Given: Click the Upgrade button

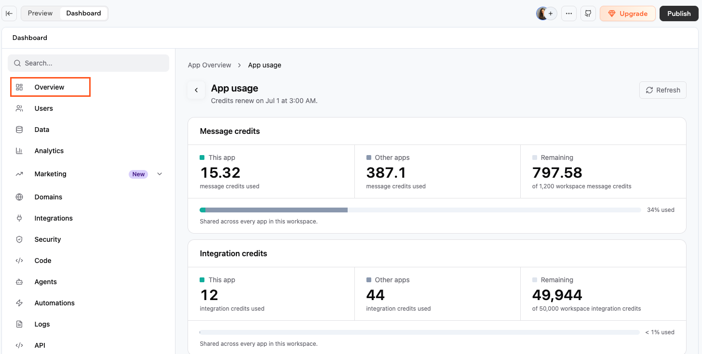Looking at the screenshot, I should coord(627,13).
